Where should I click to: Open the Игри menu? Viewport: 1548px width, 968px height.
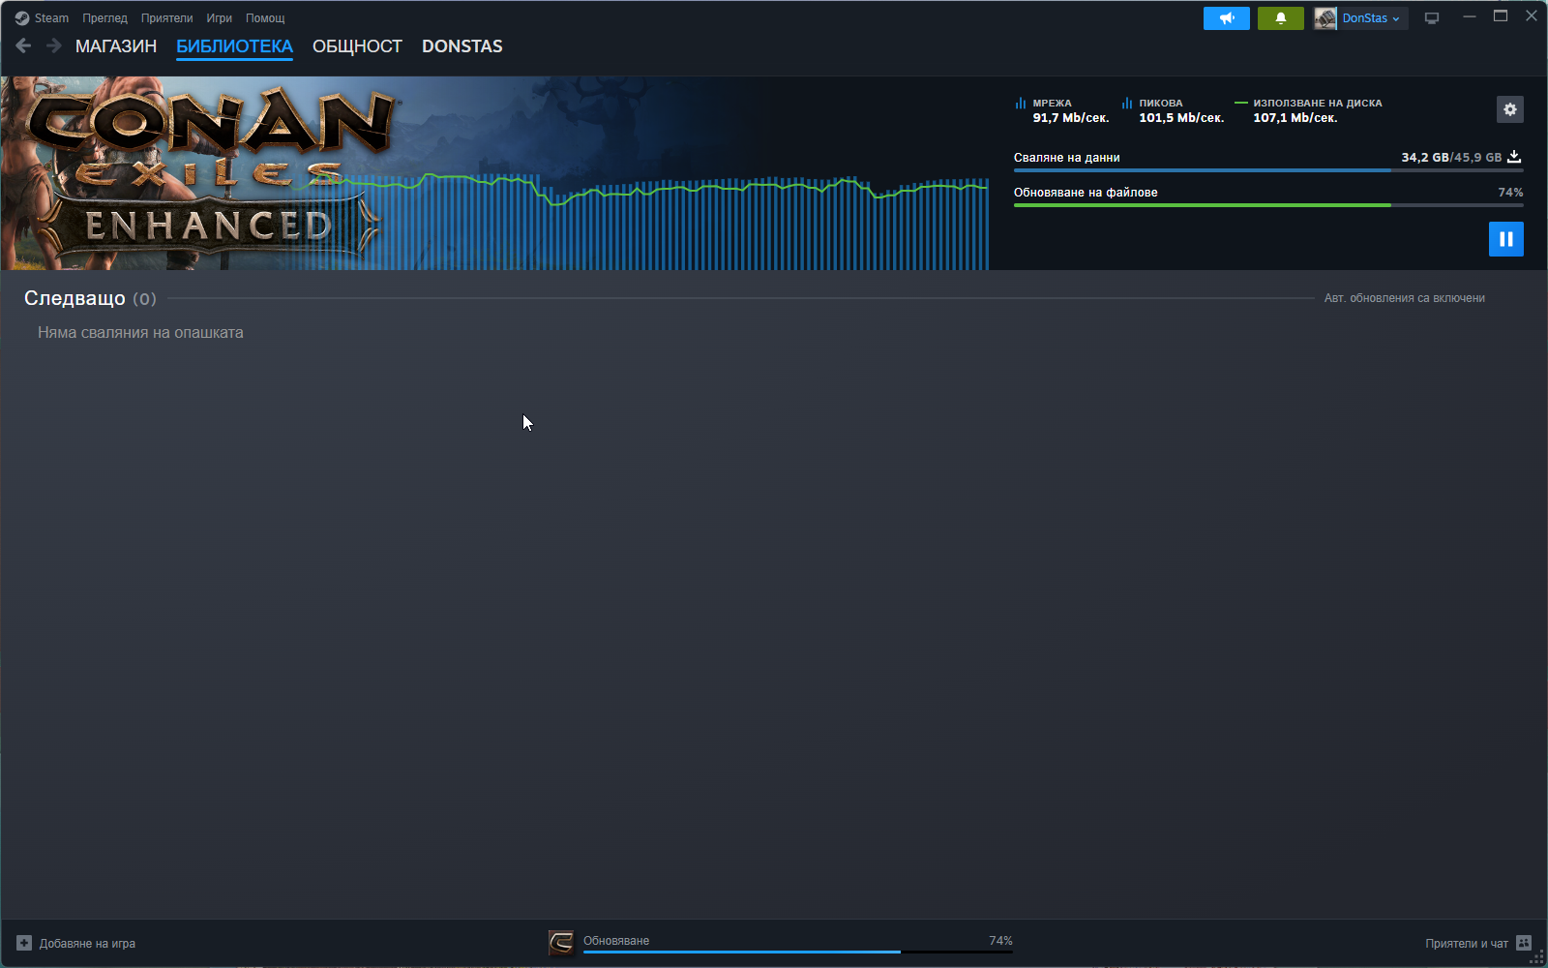pyautogui.click(x=219, y=18)
